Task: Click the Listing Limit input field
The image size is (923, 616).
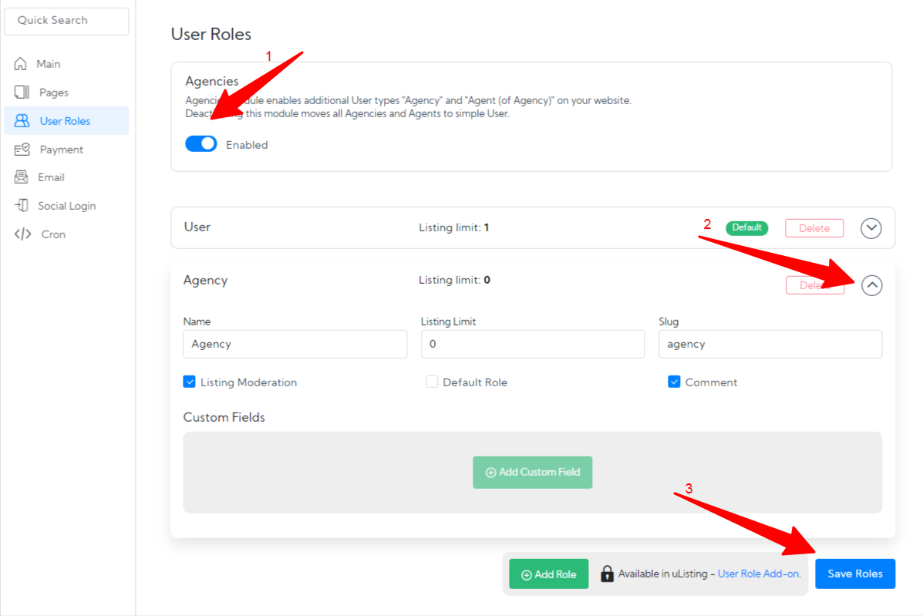Action: 532,345
